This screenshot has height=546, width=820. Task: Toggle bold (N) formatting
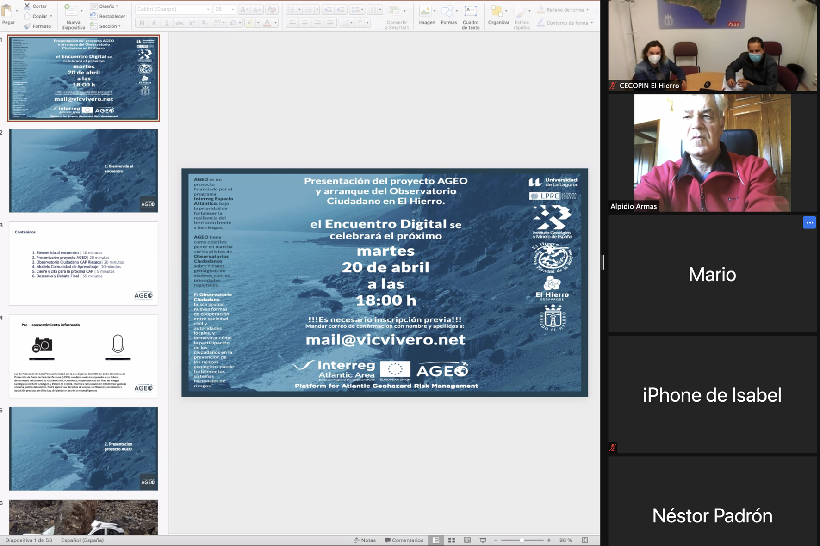point(142,23)
